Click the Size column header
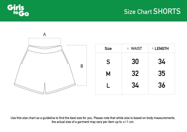This screenshot has width=187, height=132. (x=108, y=49)
